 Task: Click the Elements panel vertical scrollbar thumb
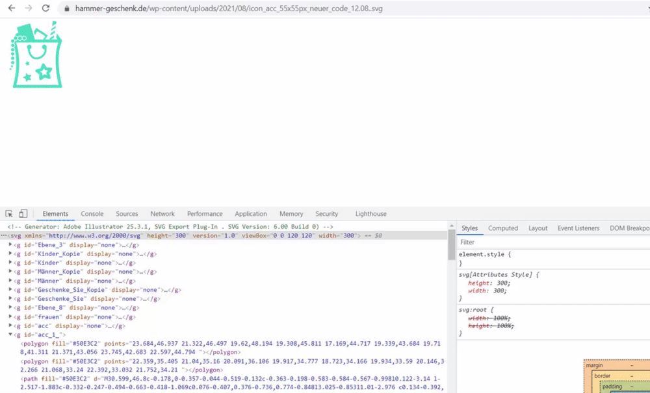(452, 245)
